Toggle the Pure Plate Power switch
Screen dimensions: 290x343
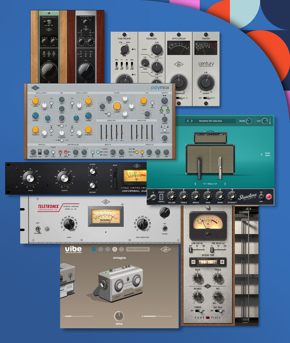tap(198, 311)
